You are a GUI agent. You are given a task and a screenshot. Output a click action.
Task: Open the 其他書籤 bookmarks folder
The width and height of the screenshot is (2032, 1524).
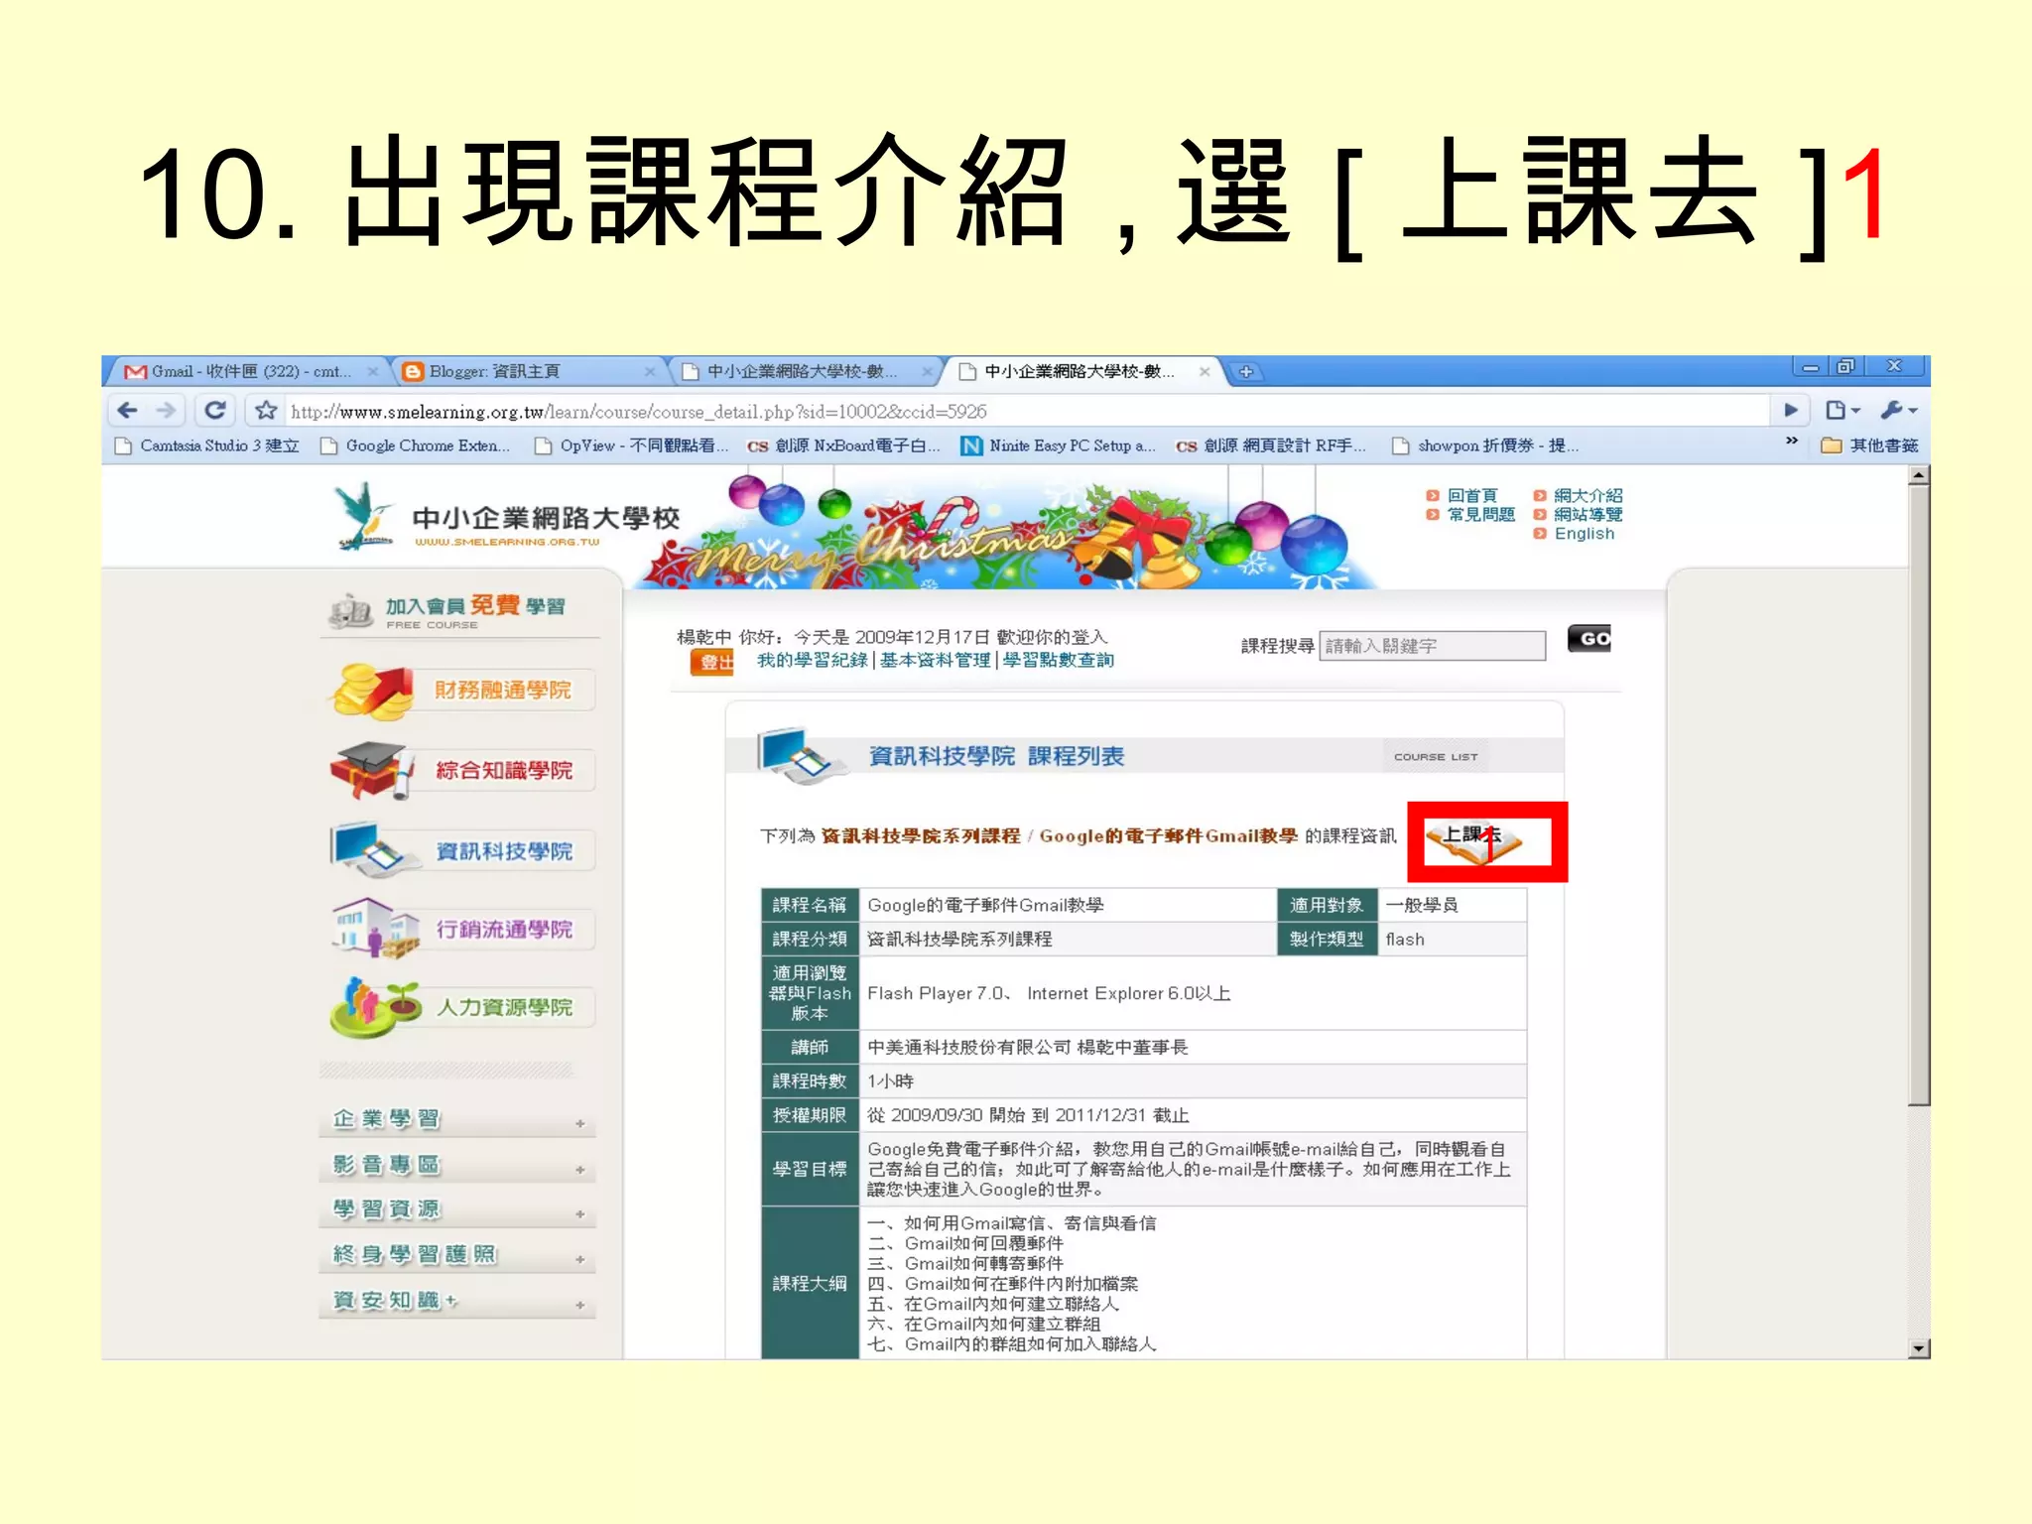[x=1870, y=445]
